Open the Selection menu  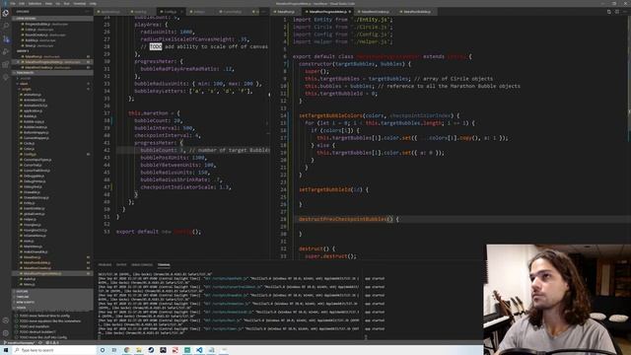35,4
